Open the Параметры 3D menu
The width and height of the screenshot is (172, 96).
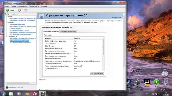(x=34, y=6)
